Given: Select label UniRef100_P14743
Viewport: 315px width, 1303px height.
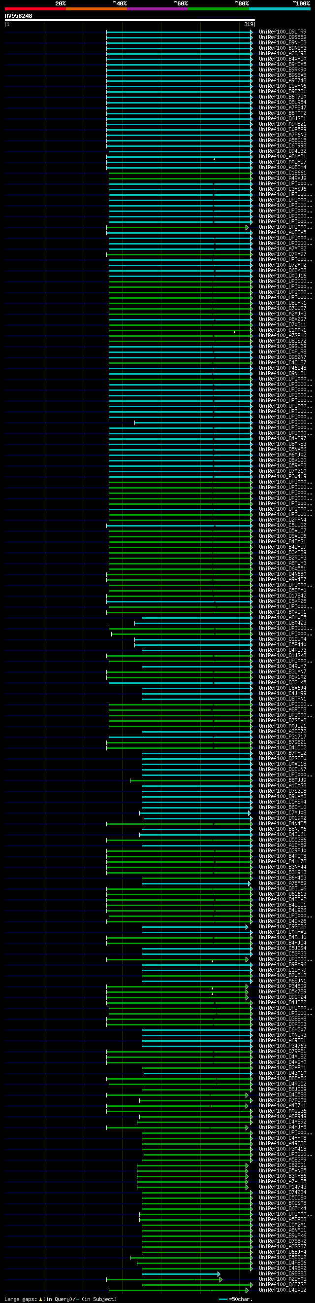Looking at the screenshot, I should (x=282, y=1187).
